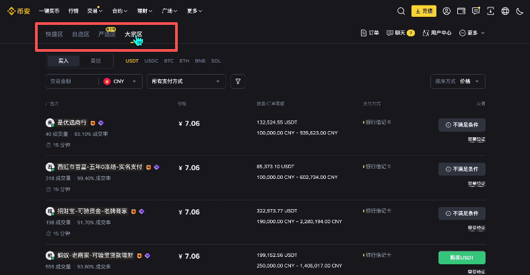Screen dimensions: 530x275
Task: Switch to the 卖出 (sell) toggle
Action: click(96, 61)
